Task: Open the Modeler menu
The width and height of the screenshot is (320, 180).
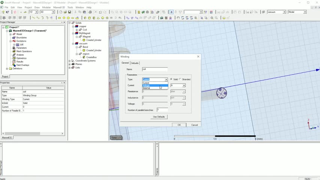Action: tap(46, 7)
